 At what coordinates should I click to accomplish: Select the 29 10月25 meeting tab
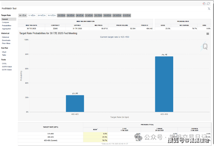41,16
